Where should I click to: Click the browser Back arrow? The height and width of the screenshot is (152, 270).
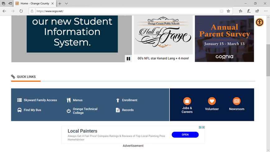coord(4,11)
